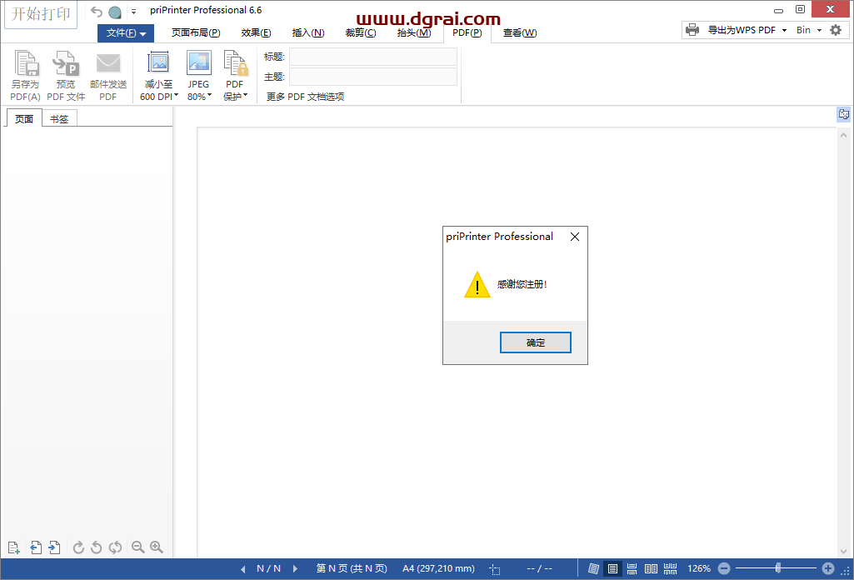854x580 pixels.
Task: Open the PDF 保护 options
Action: (x=236, y=75)
